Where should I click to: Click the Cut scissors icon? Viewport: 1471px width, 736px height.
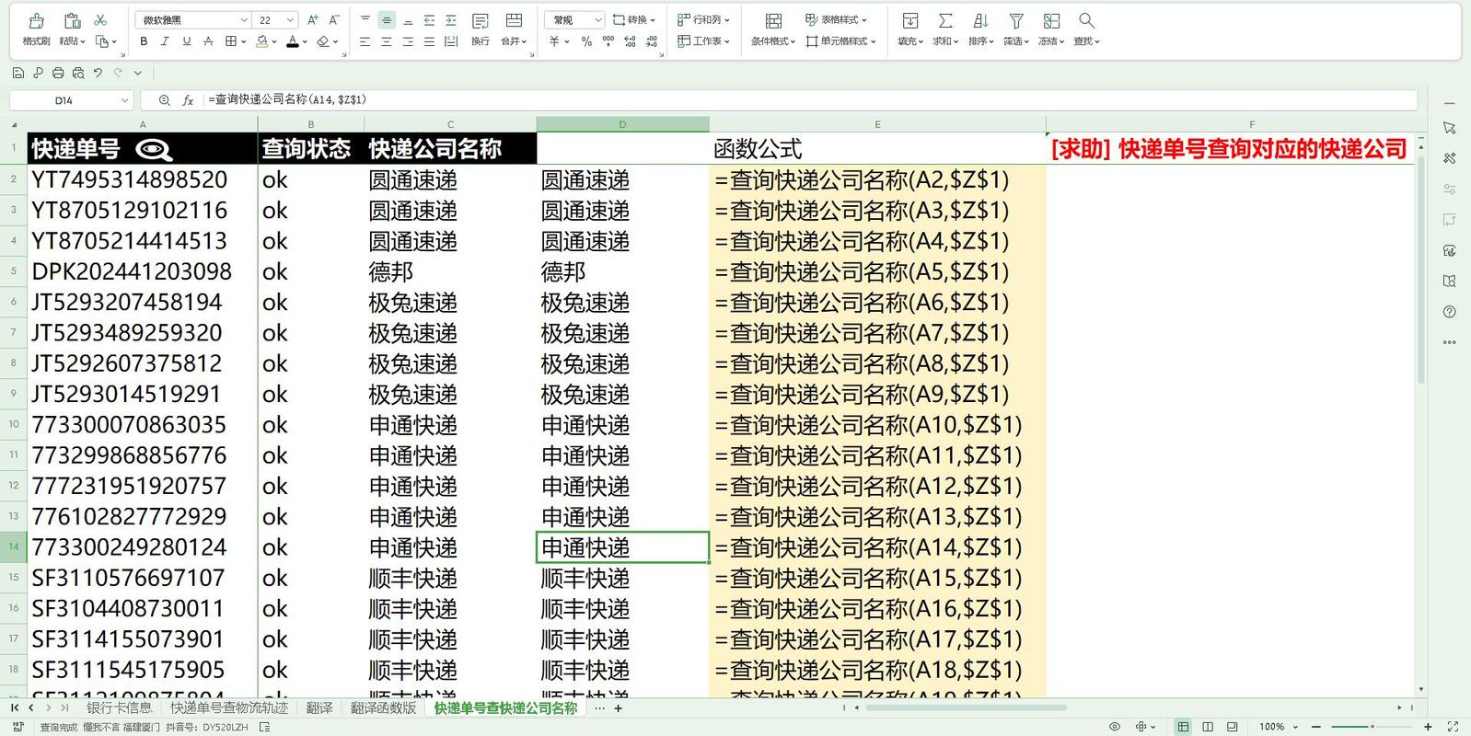click(x=100, y=20)
